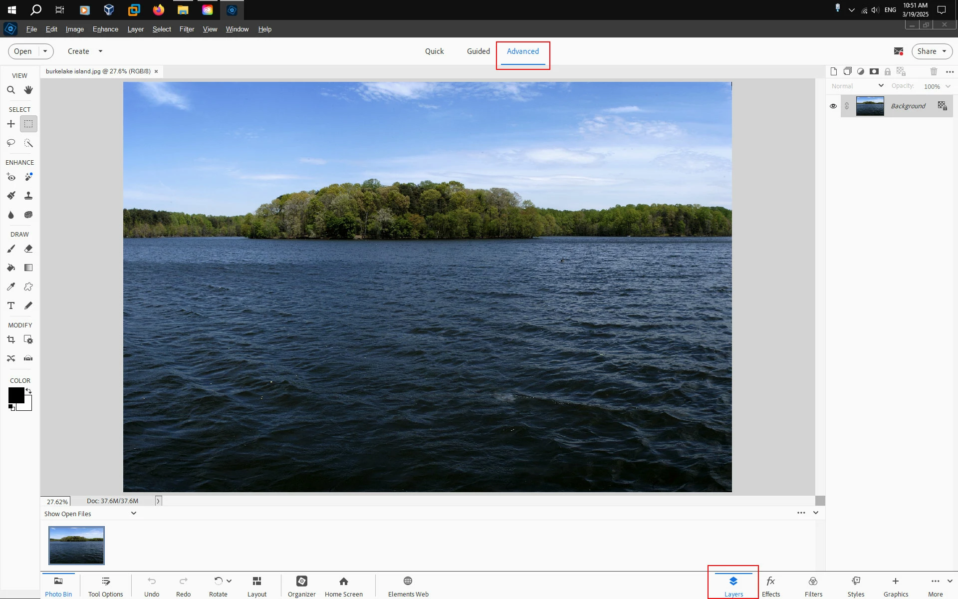Open the Enhance menu
The image size is (958, 599).
[x=105, y=29]
